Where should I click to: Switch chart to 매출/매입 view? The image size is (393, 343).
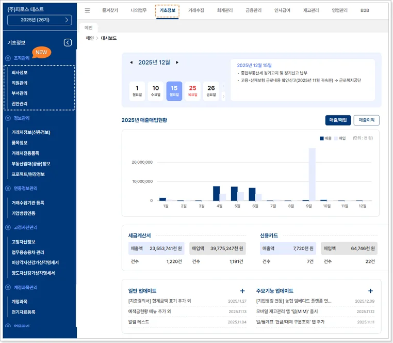pos(338,120)
